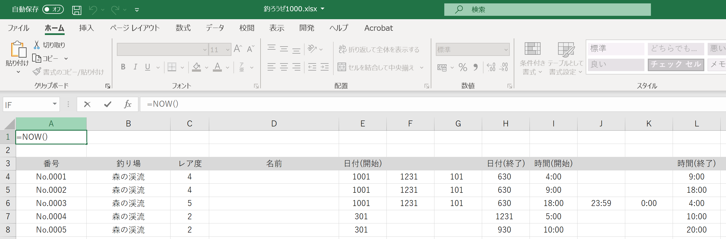Toggle Bold formatting
Image resolution: width=726 pixels, height=239 pixels.
point(123,67)
